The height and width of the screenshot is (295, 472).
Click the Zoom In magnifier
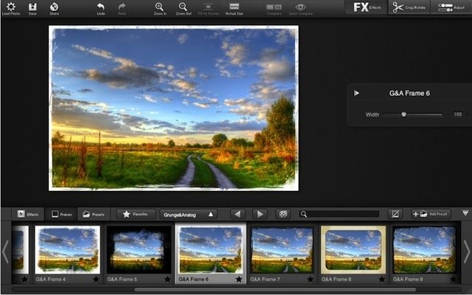(x=159, y=7)
